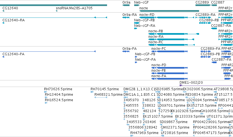The height and width of the screenshot is (137, 233).
Task: Select the Neb-cGP gene label
Action: click(x=141, y=2)
